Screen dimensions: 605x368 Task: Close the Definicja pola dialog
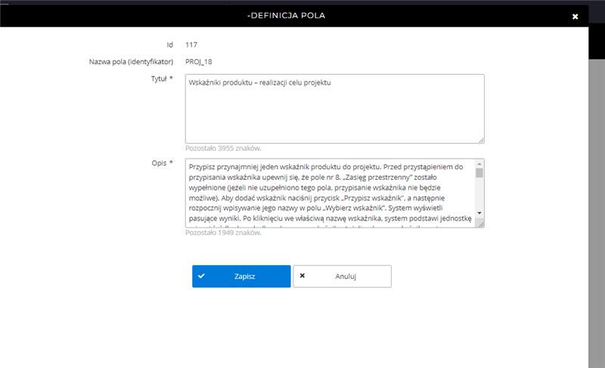[x=575, y=16]
